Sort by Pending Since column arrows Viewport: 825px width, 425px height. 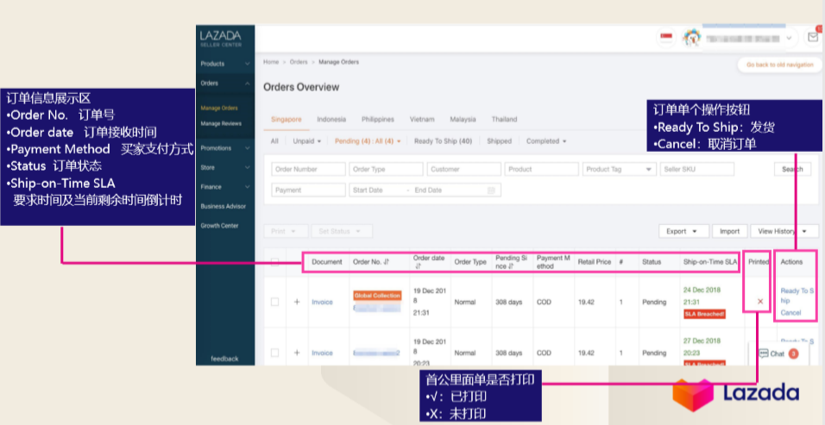(509, 266)
